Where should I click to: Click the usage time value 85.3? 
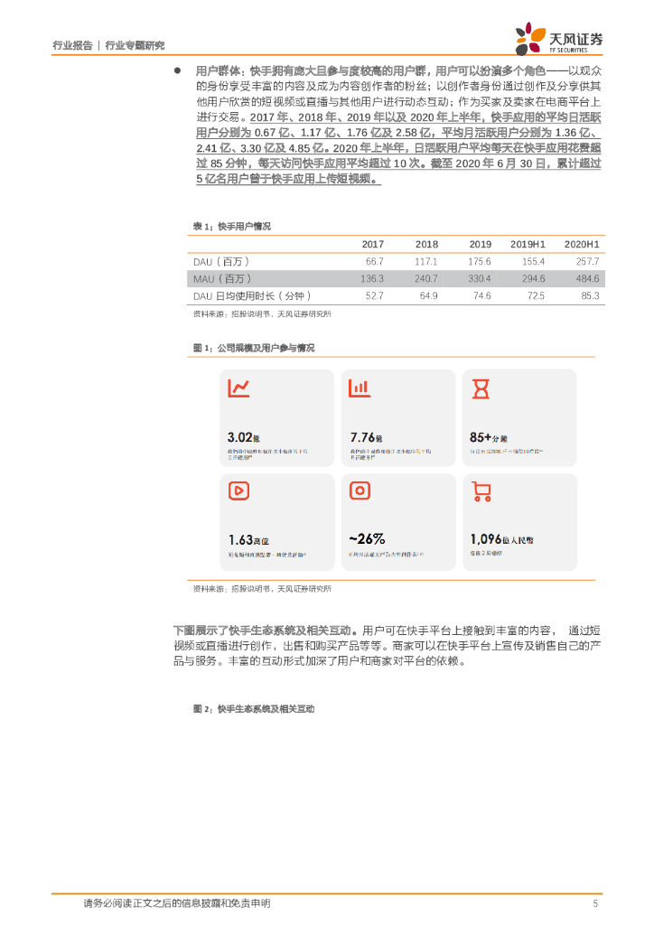click(x=590, y=295)
